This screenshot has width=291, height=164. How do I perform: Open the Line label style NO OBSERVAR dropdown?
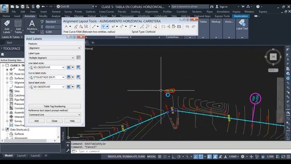(46, 67)
